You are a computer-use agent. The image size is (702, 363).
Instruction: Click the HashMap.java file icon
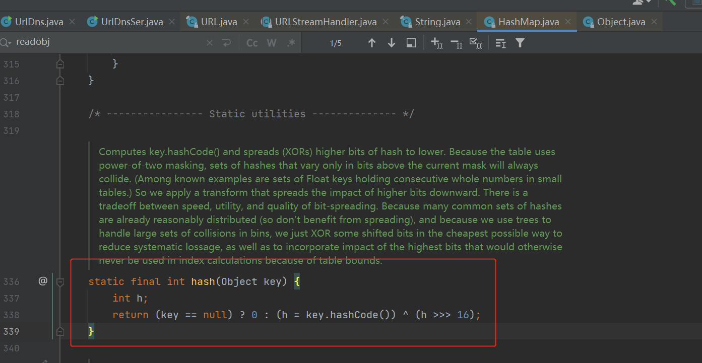click(x=489, y=22)
